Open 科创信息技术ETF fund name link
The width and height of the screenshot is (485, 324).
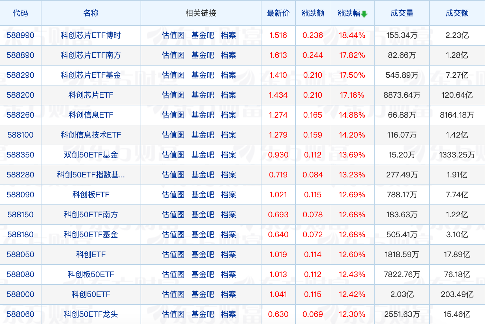(91, 135)
